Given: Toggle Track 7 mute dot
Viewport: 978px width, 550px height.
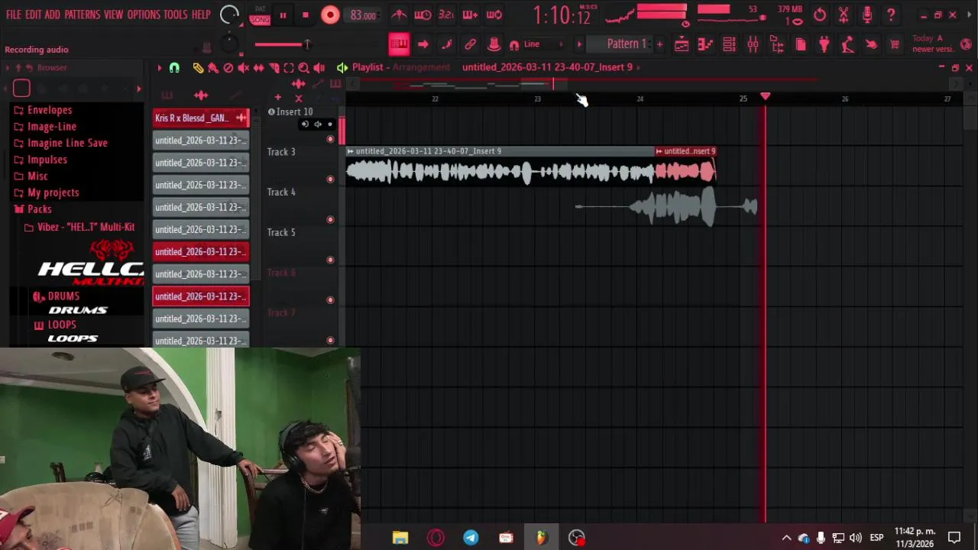Looking at the screenshot, I should 330,340.
